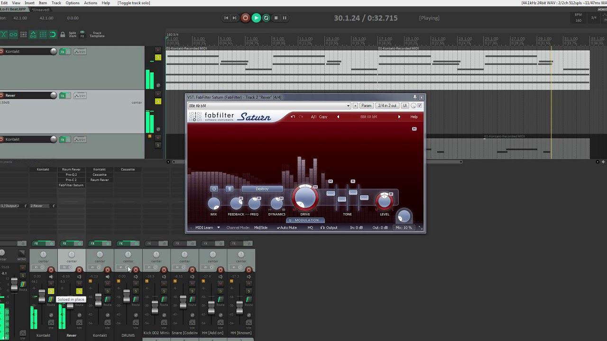The width and height of the screenshot is (607, 341).
Task: Click the trim envelope button on Rever track
Action: (x=80, y=96)
